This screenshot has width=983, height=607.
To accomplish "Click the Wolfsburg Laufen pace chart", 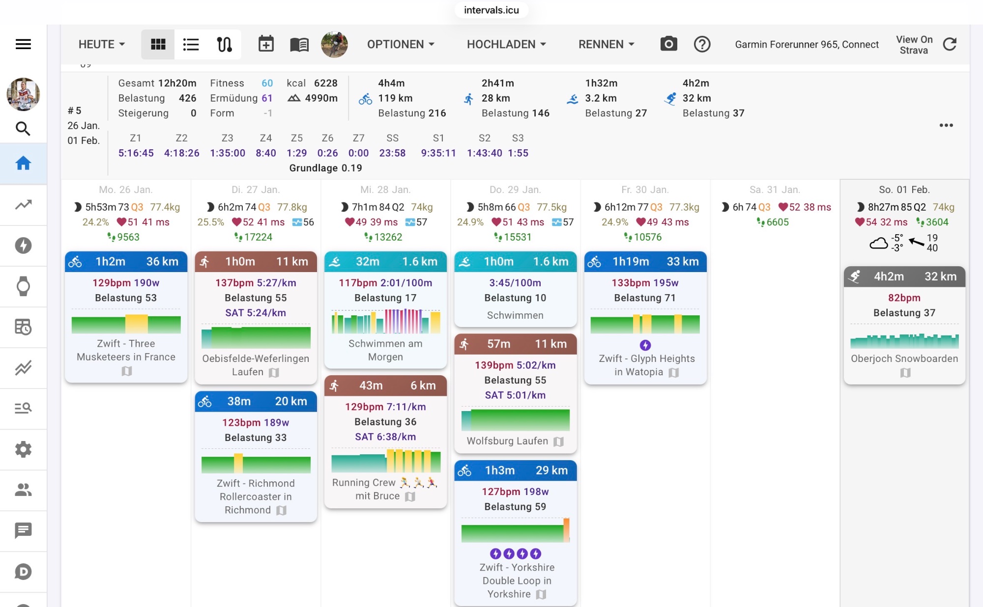I will click(515, 420).
